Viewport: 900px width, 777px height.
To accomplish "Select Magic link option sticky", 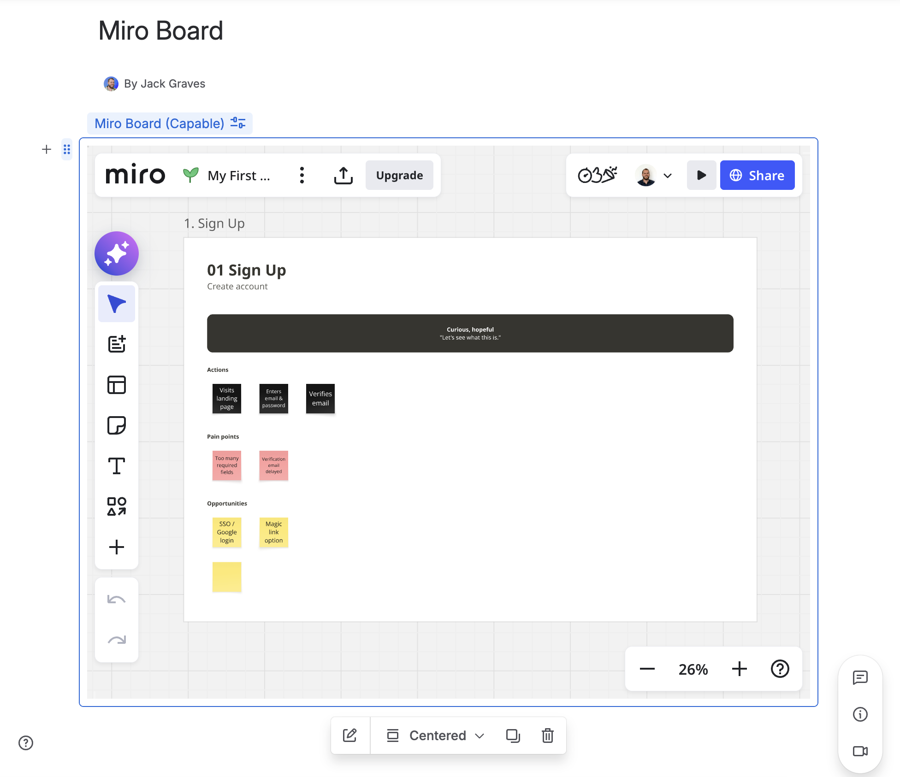I will pyautogui.click(x=274, y=532).
